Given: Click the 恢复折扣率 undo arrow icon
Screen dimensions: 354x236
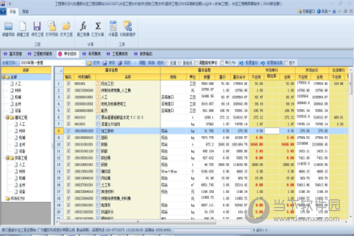Looking at the screenshot, I should 263,63.
